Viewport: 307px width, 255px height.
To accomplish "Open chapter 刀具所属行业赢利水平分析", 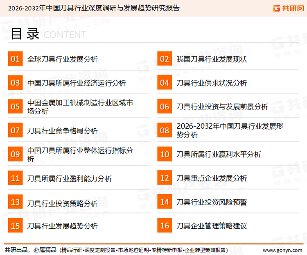I will tap(219, 155).
